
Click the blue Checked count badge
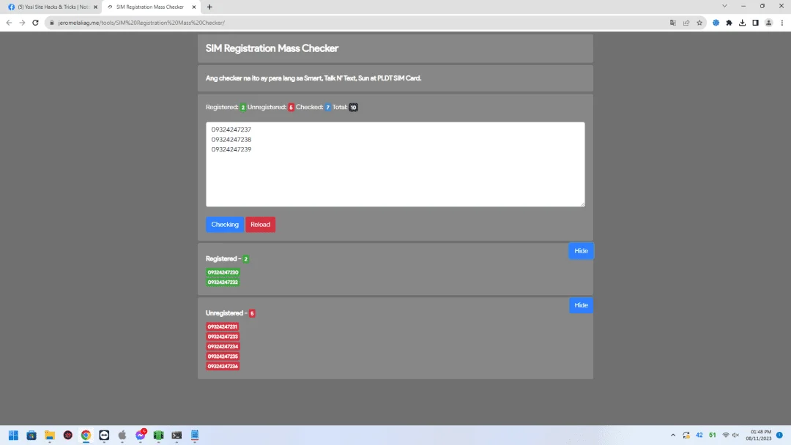328,108
